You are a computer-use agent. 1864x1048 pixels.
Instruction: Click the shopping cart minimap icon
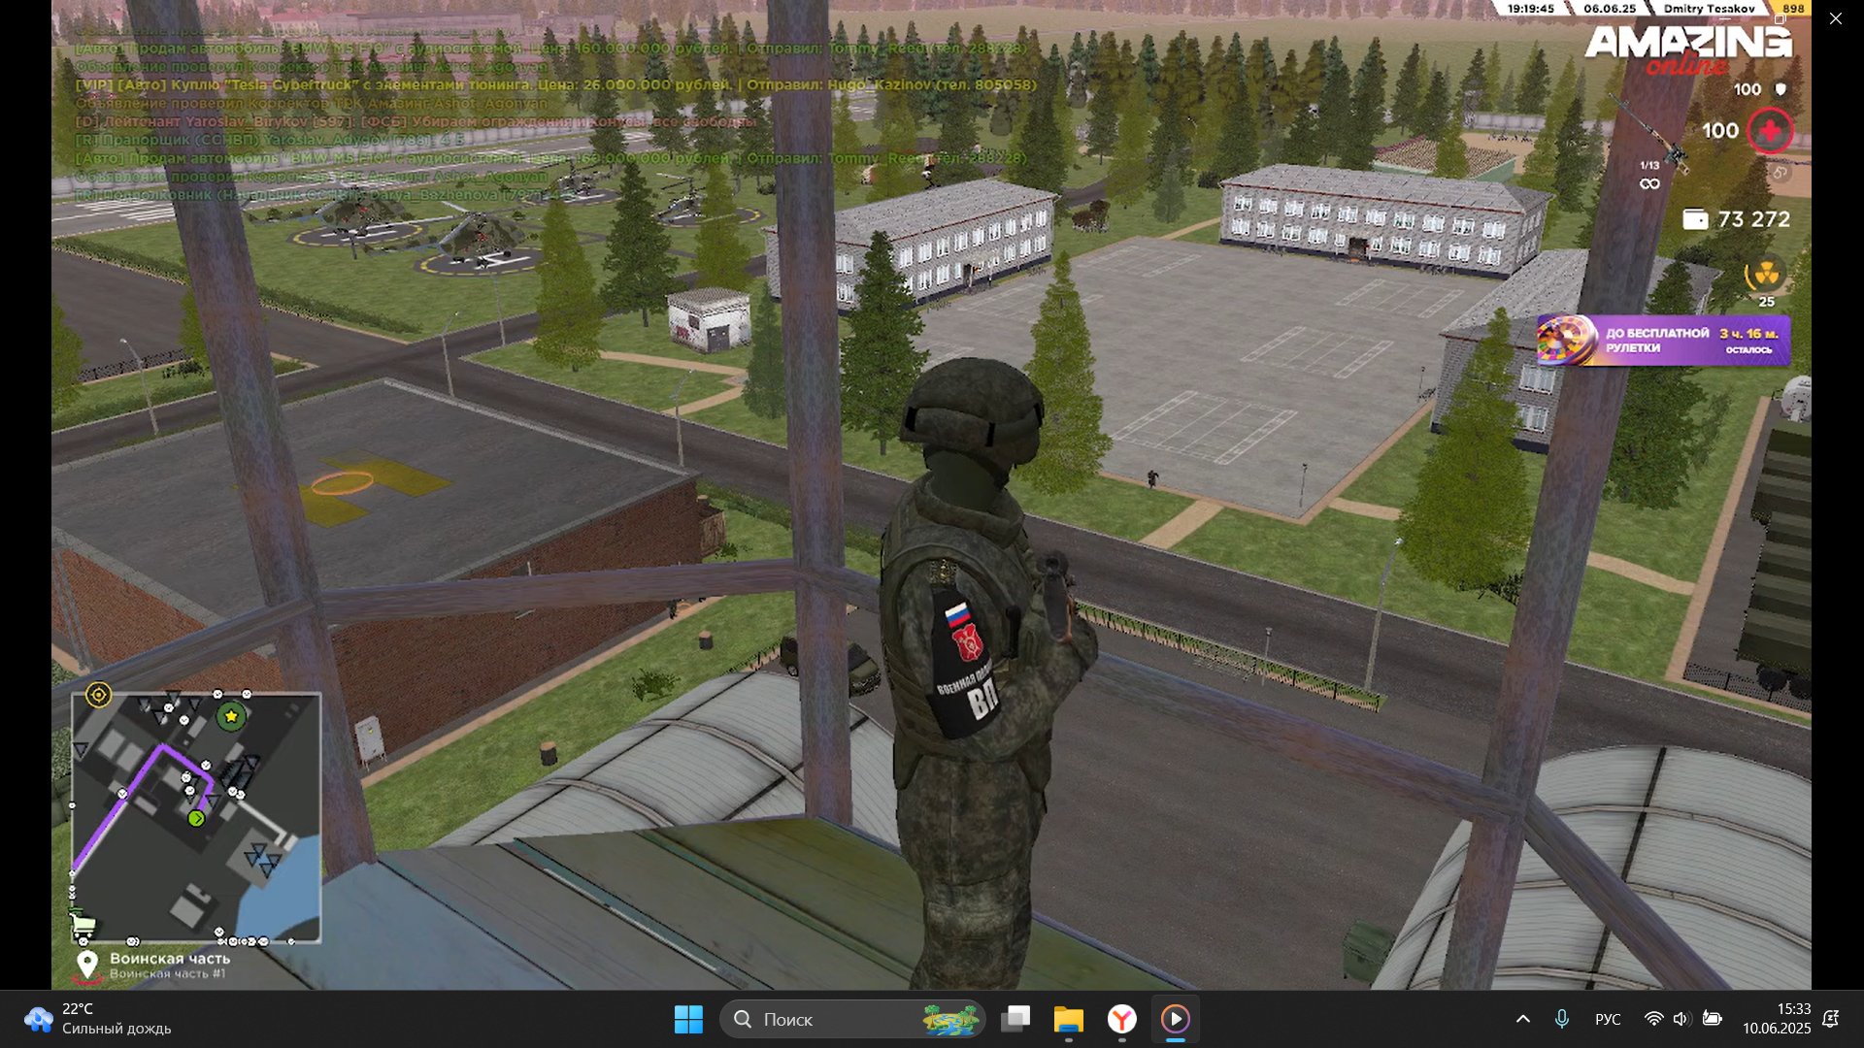[83, 923]
